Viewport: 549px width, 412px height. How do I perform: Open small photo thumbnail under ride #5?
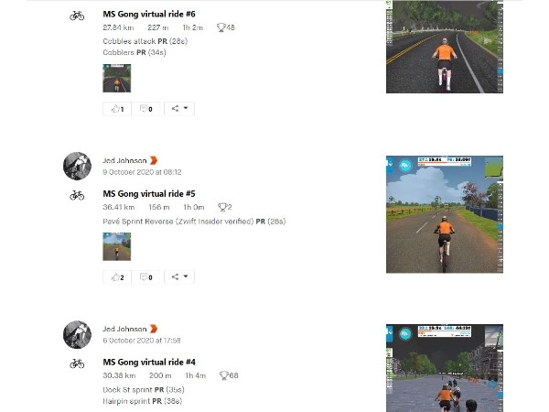[117, 246]
